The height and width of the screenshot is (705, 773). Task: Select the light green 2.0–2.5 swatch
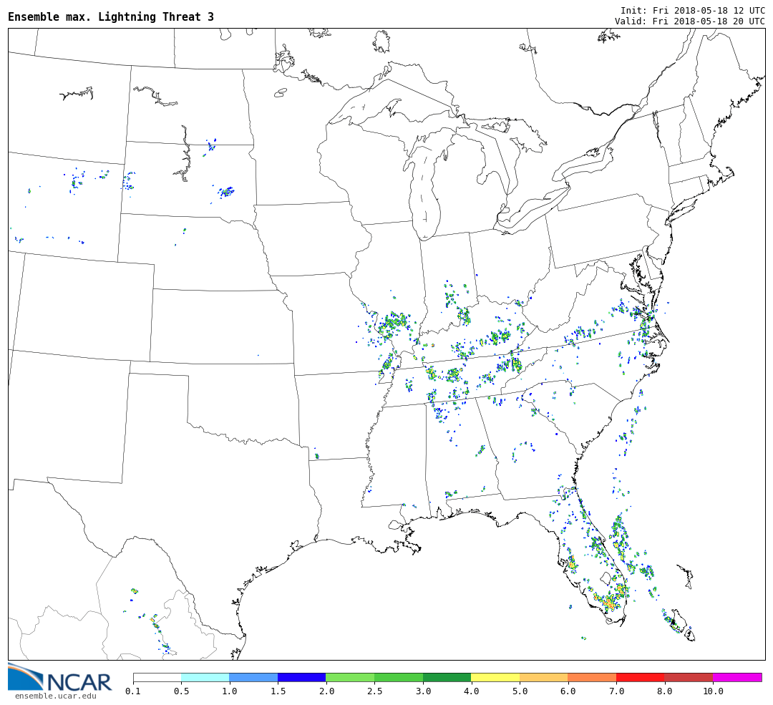point(350,677)
